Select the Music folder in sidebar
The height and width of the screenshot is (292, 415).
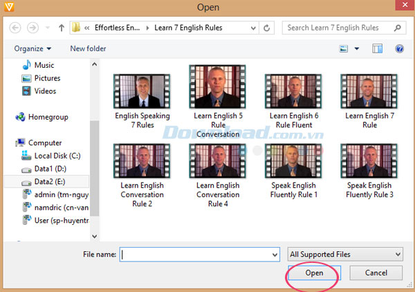pyautogui.click(x=44, y=65)
